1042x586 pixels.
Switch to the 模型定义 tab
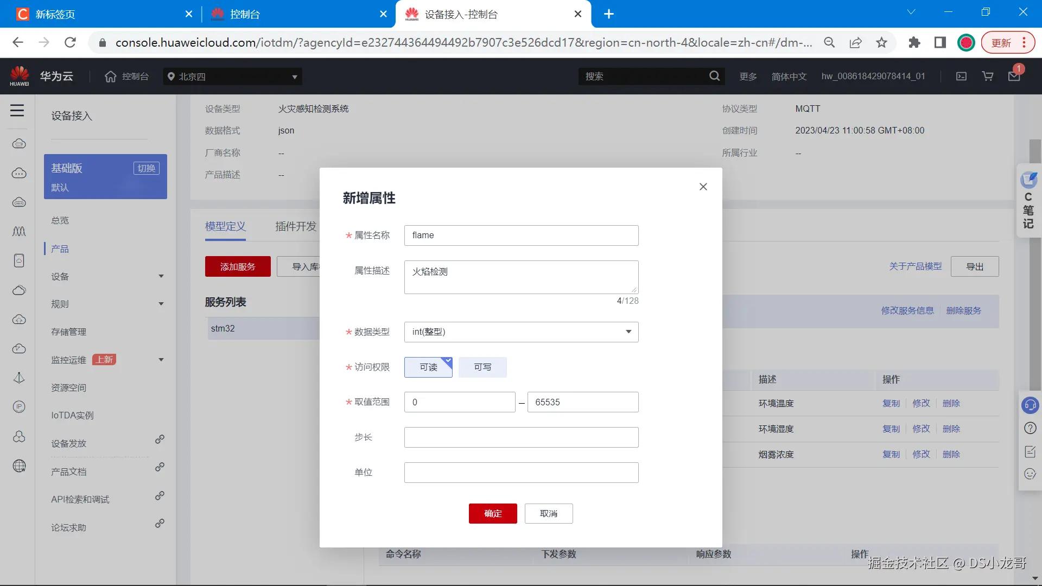click(225, 227)
